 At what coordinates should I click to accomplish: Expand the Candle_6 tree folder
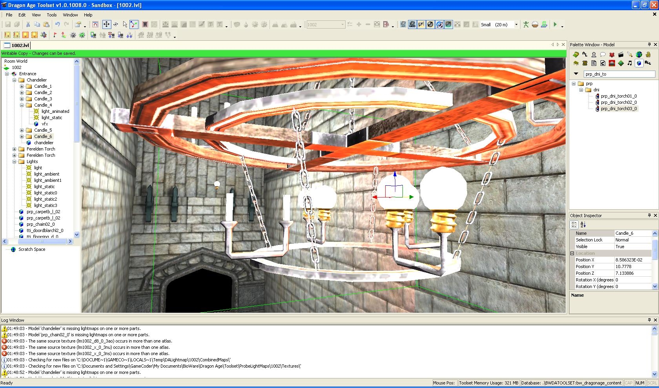click(22, 136)
